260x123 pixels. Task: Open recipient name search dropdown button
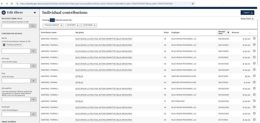[33, 26]
